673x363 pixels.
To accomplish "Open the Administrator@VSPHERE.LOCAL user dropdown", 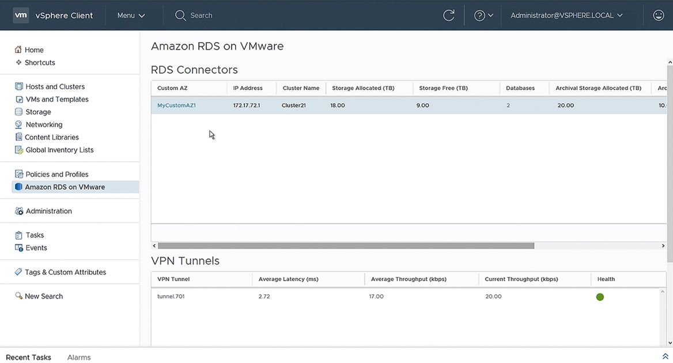I will click(566, 16).
